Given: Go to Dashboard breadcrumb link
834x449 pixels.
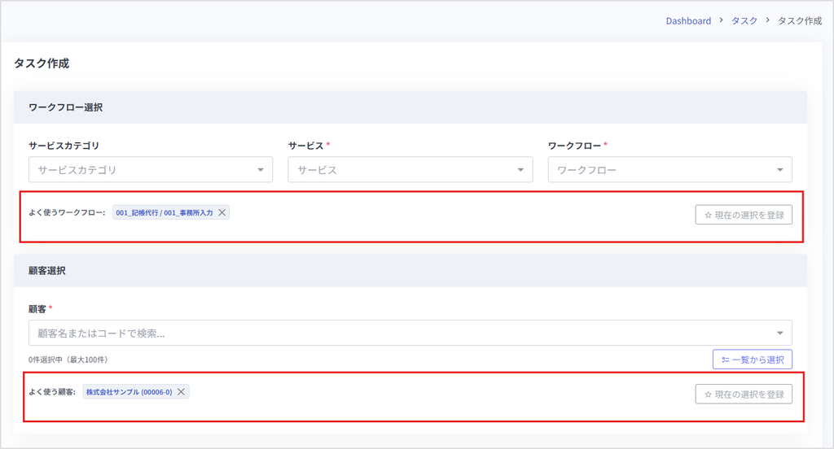Looking at the screenshot, I should click(688, 20).
